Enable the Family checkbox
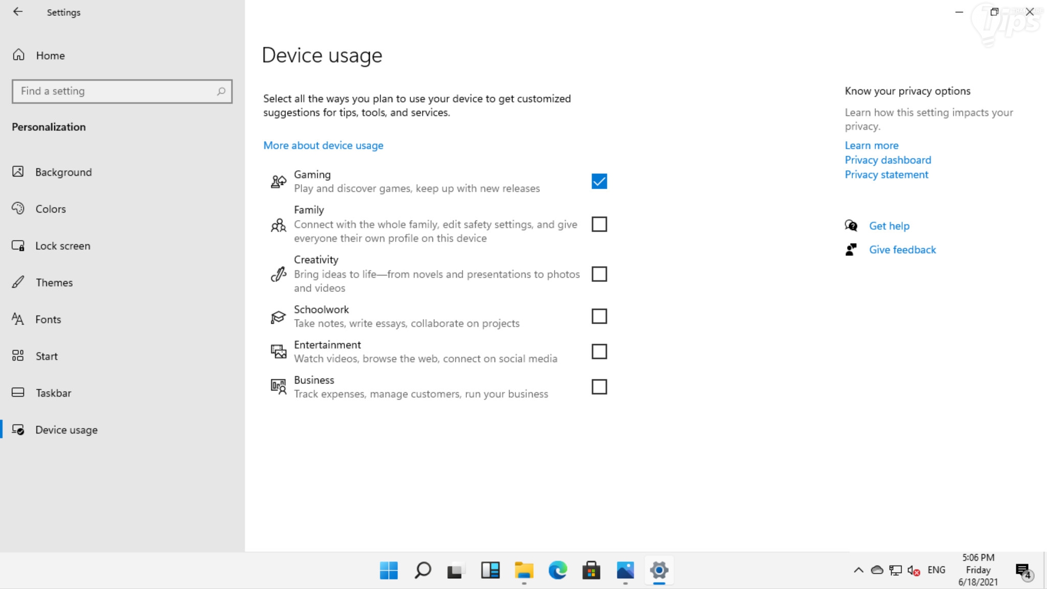This screenshot has width=1047, height=589. click(x=599, y=224)
